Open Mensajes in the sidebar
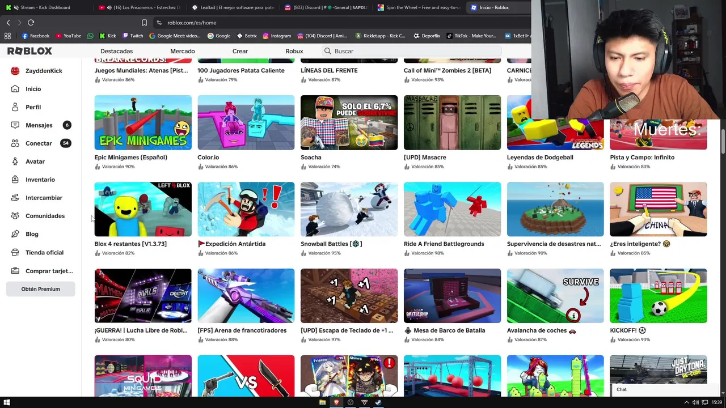This screenshot has width=726, height=408. pyautogui.click(x=39, y=125)
